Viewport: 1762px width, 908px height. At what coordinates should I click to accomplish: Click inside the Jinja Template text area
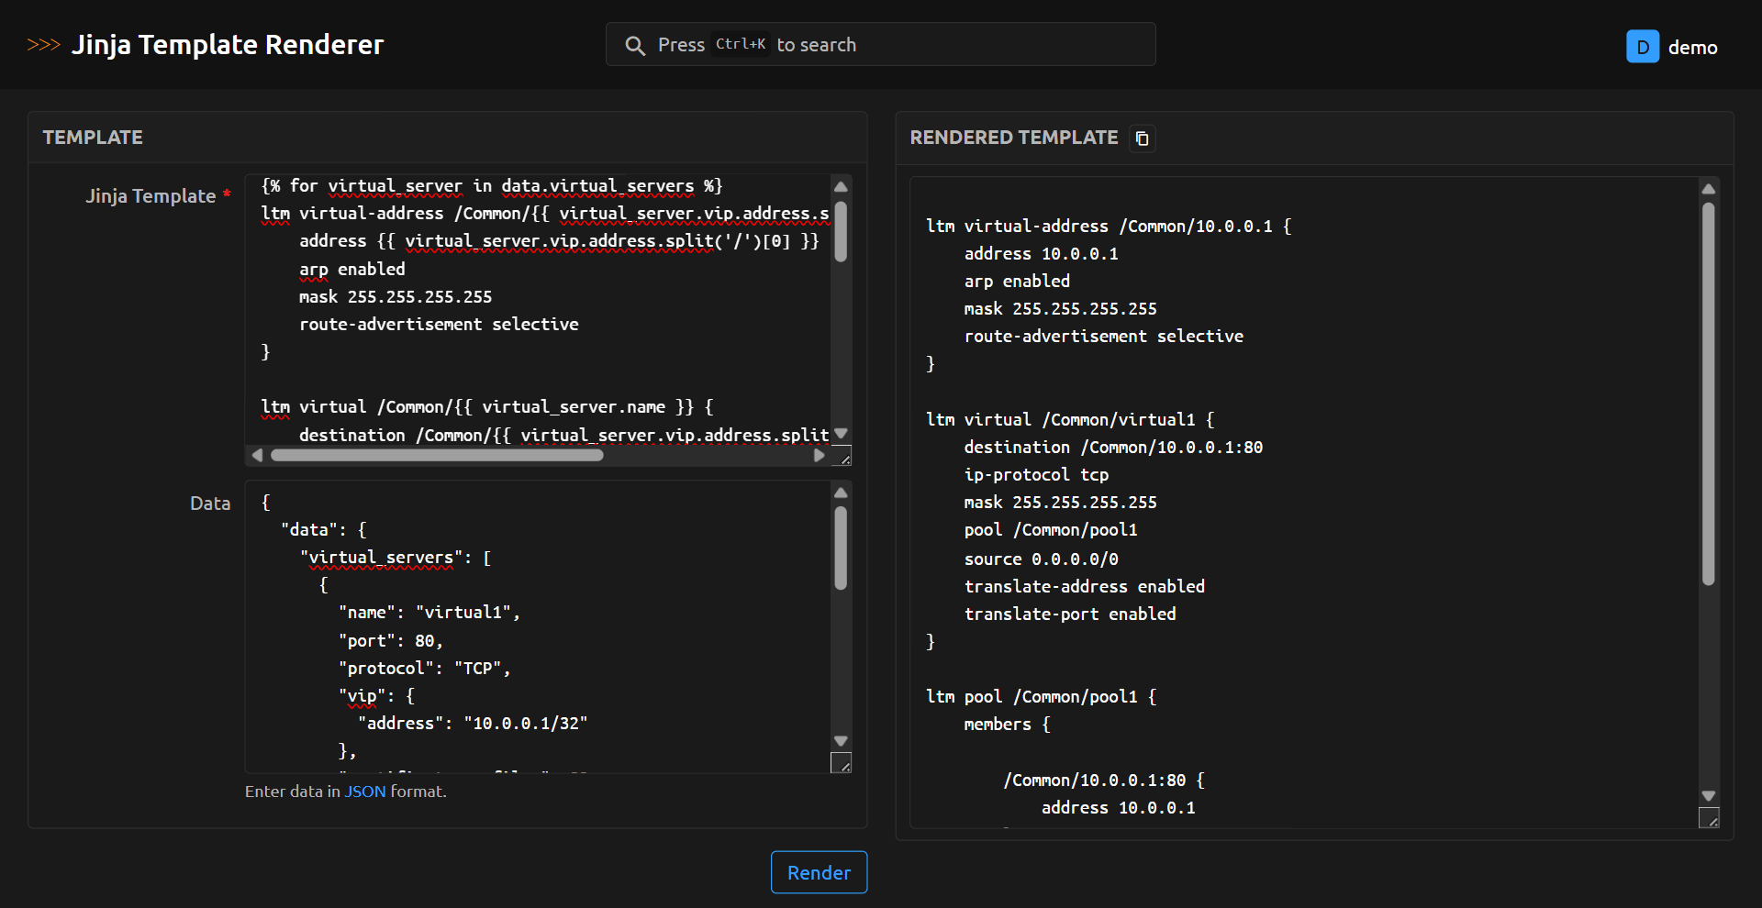click(x=541, y=312)
